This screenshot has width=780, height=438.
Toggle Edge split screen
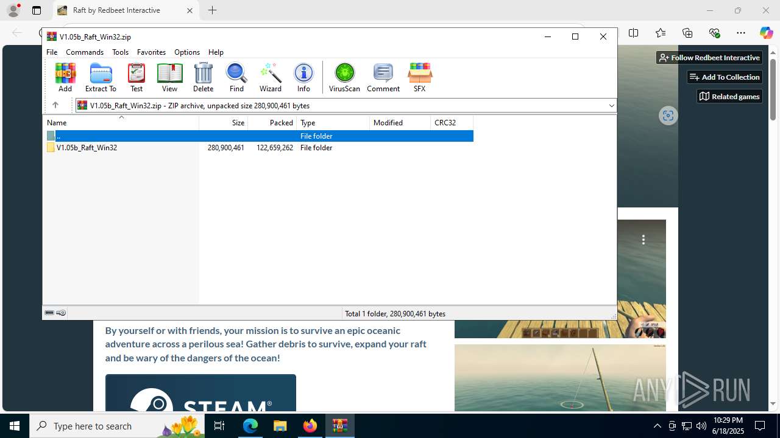coord(634,33)
